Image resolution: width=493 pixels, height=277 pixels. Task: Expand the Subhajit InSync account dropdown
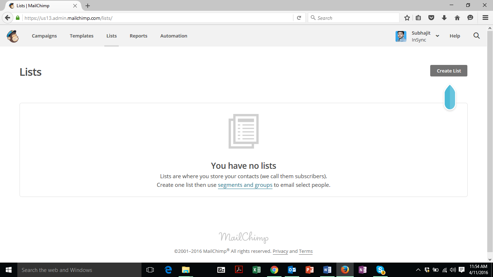click(x=437, y=36)
